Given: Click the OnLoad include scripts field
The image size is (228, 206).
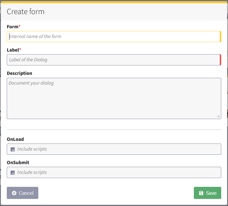Looking at the screenshot, I should point(114,149).
